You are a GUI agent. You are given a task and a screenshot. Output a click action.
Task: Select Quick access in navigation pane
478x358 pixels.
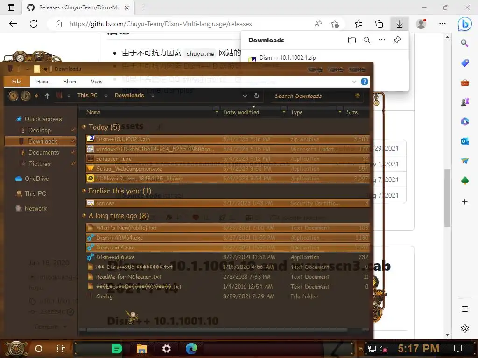[43, 119]
